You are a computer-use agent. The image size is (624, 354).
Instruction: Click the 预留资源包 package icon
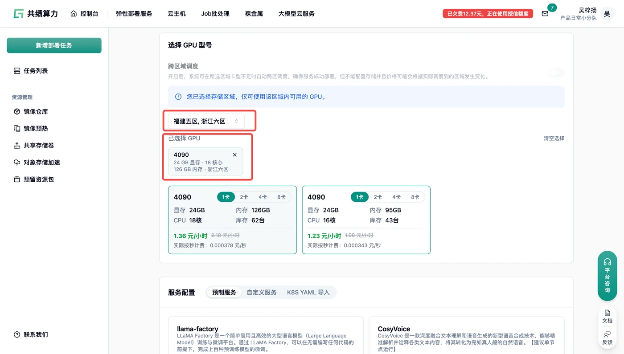pos(17,179)
